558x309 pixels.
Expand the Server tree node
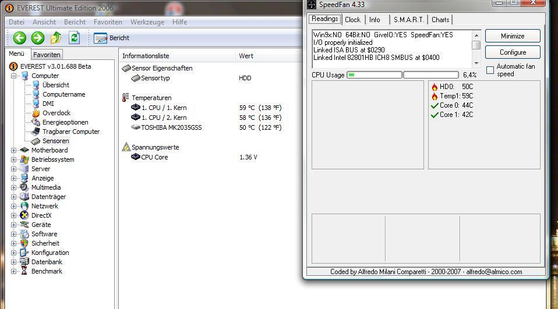pos(13,169)
